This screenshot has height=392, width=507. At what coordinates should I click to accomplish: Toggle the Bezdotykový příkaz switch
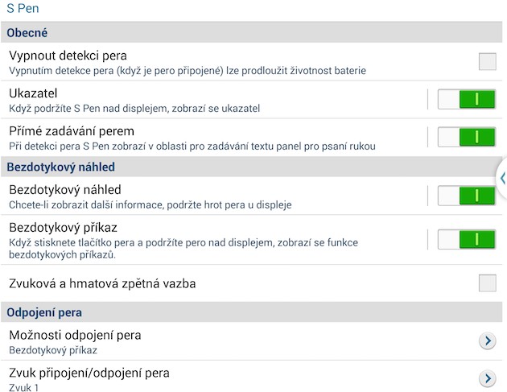466,239
